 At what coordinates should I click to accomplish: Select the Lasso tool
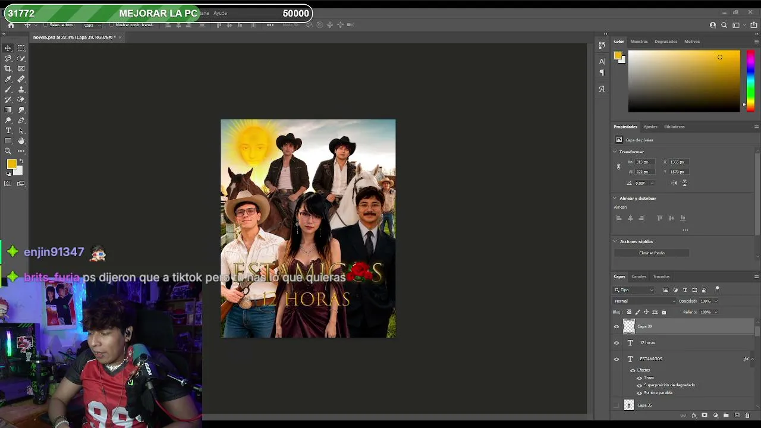(x=8, y=58)
